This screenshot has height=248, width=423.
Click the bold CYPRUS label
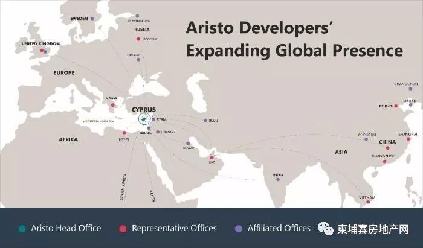click(144, 110)
